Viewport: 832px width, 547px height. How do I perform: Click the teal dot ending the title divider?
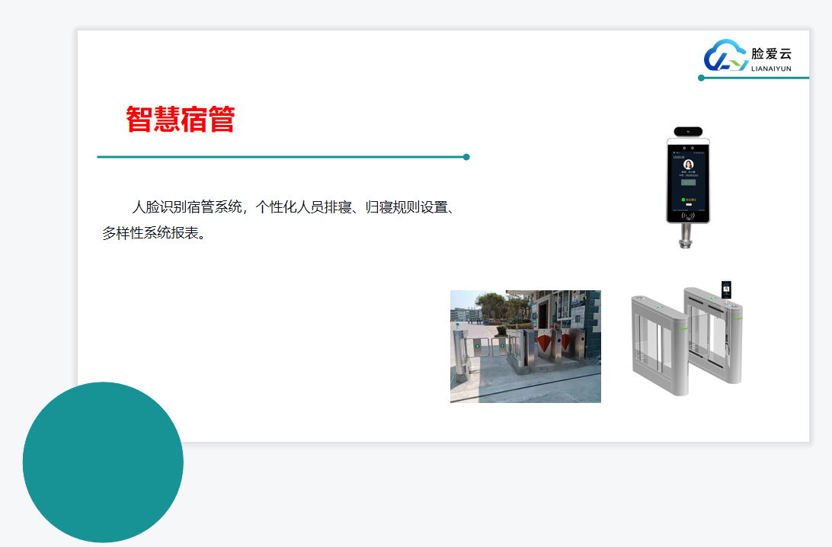pyautogui.click(x=466, y=157)
